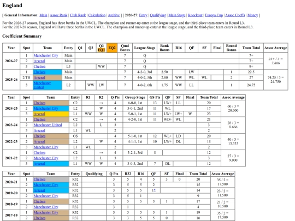Select the Coefficient Summary heading
The width and height of the screenshot is (295, 221).
pos(22,36)
